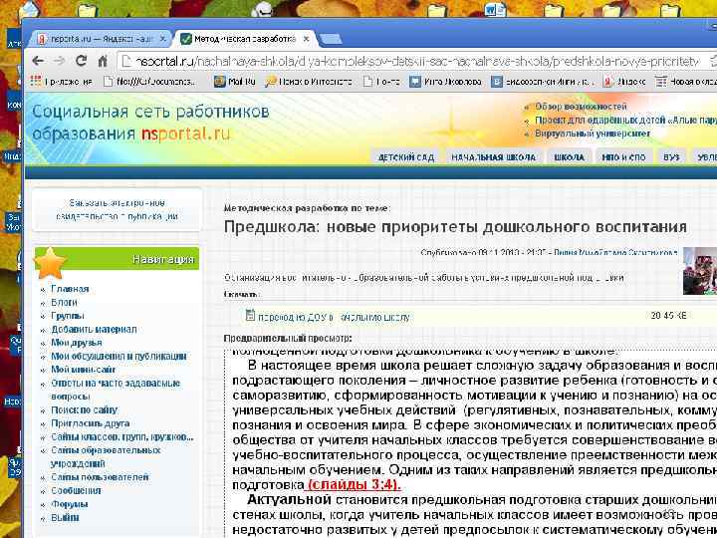Open Ответы на часто задаваемые вопросы
This screenshot has width=717, height=538.
click(x=116, y=390)
